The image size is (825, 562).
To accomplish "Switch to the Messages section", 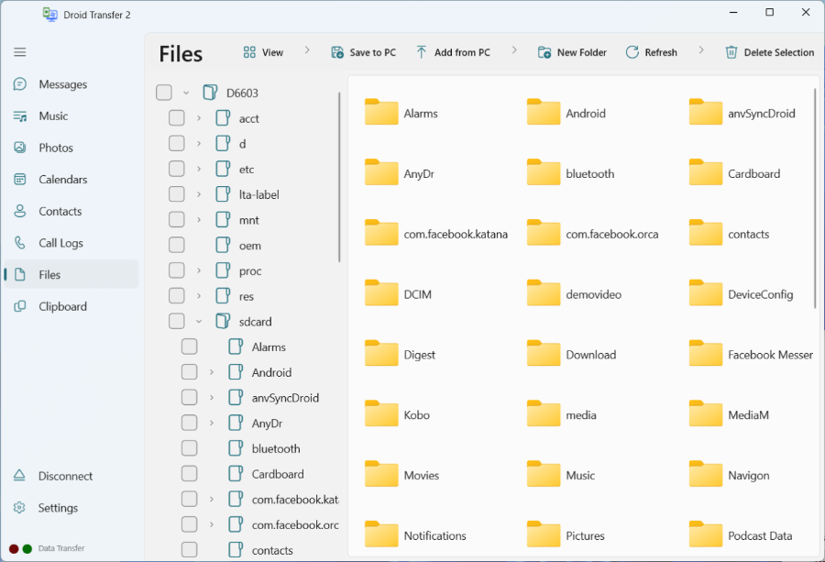I will coord(62,84).
